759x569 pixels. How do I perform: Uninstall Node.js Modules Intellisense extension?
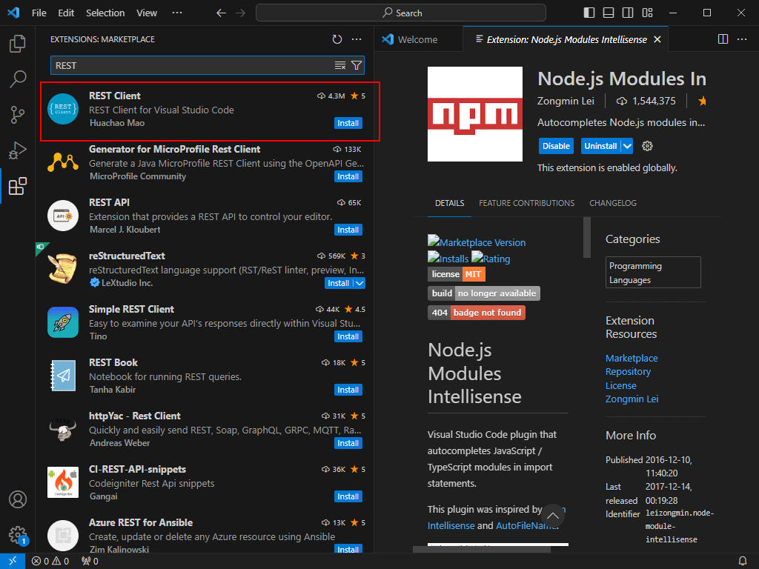click(x=600, y=146)
